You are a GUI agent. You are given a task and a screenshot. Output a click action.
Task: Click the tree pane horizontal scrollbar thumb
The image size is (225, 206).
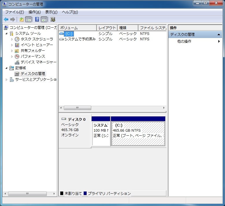27,194
